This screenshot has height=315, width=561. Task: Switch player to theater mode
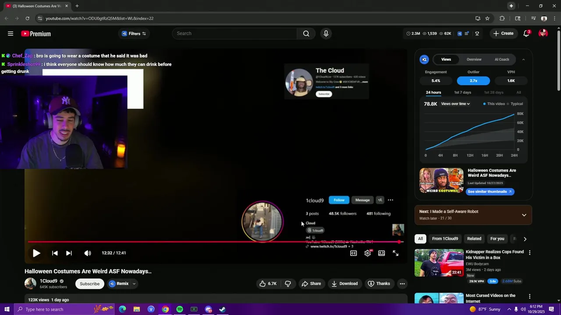382,253
